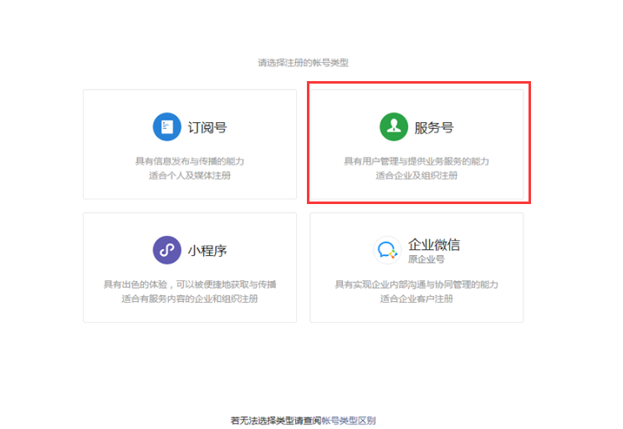Select the 企业微信 title text

click(x=434, y=244)
